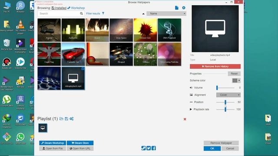Open the Alignment Cover dropdown

coord(228,95)
